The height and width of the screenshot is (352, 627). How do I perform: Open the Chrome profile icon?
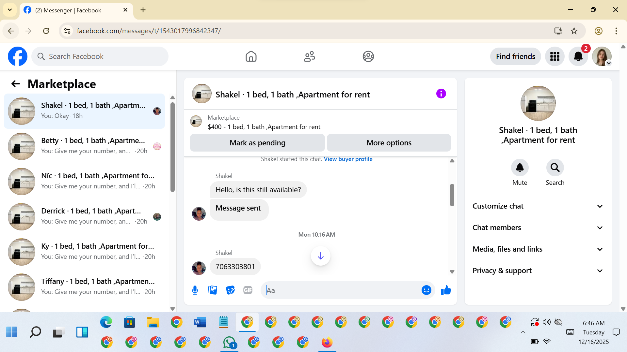click(598, 31)
